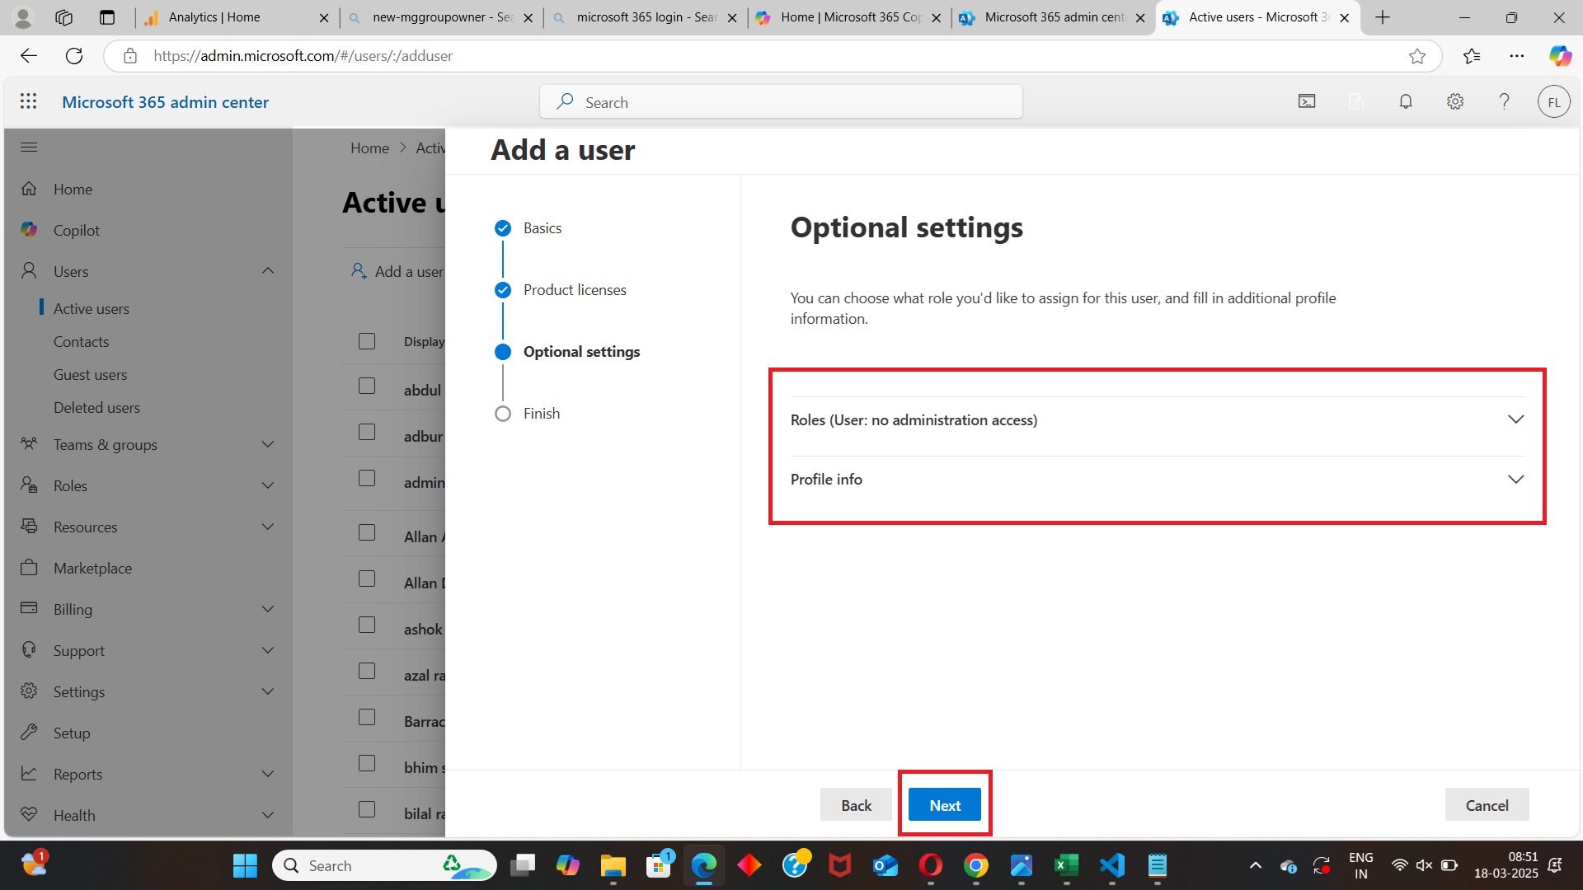Check the abdul row checkbox

pos(367,386)
